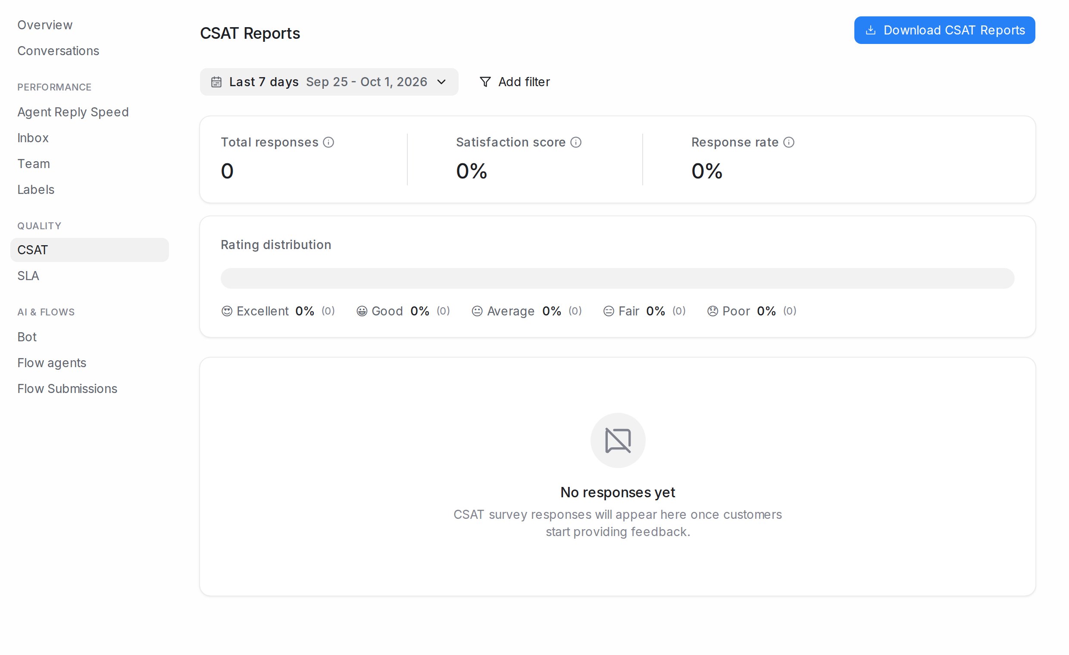This screenshot has width=1069, height=655.
Task: Click the crossed-out chat bubble icon
Action: tap(618, 440)
